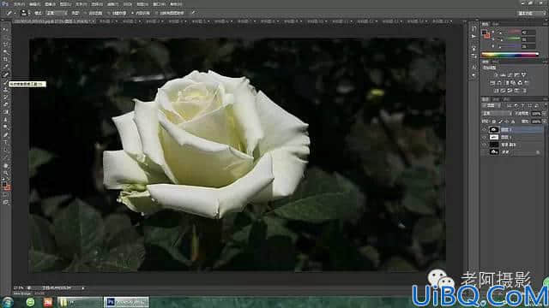Open the workspace switcher dropdown
Screen dimensions: 549x308
(531, 13)
